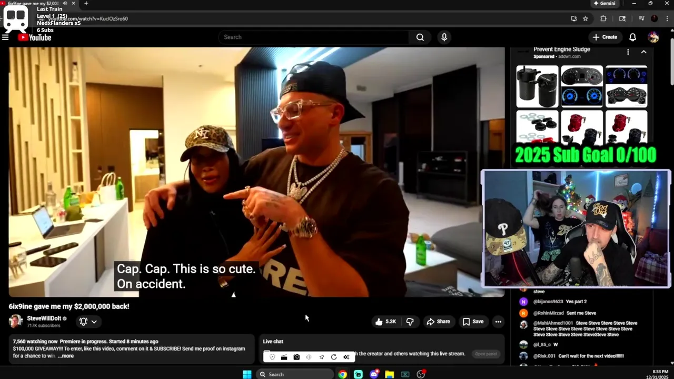The image size is (674, 379).
Task: Open Chrome from the taskbar
Action: coord(343,374)
